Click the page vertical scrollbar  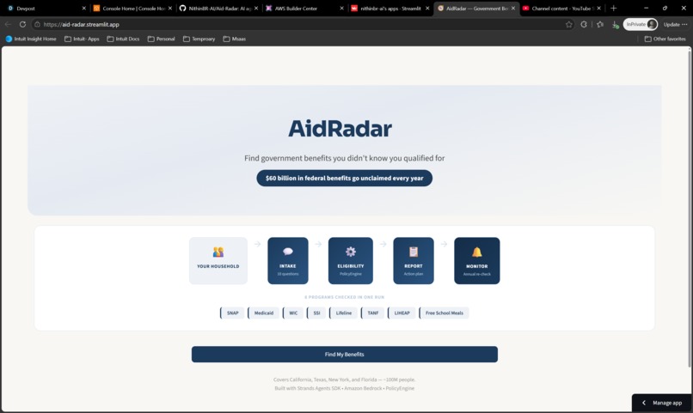click(690, 208)
